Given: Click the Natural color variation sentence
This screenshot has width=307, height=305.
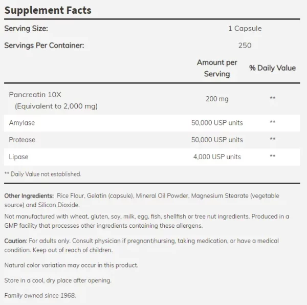Looking at the screenshot, I should [x=71, y=265].
